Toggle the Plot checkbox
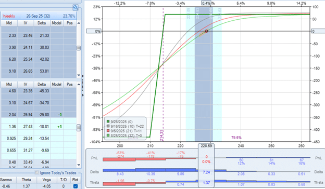This screenshot has height=189, width=325. click(76, 186)
